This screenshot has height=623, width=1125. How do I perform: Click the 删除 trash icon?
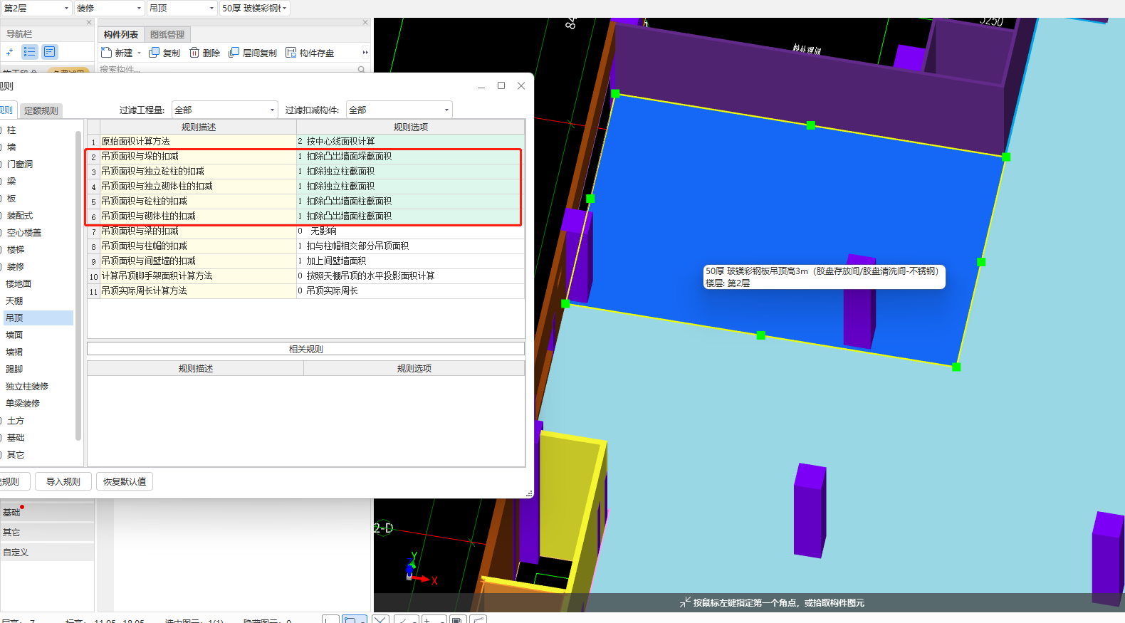click(194, 53)
